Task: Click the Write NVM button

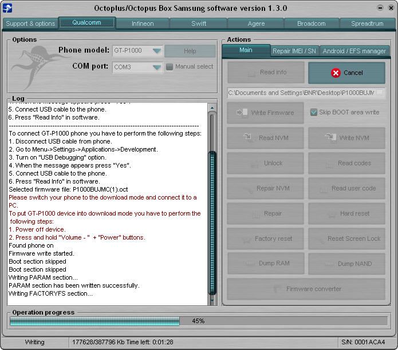Action: 346,138
